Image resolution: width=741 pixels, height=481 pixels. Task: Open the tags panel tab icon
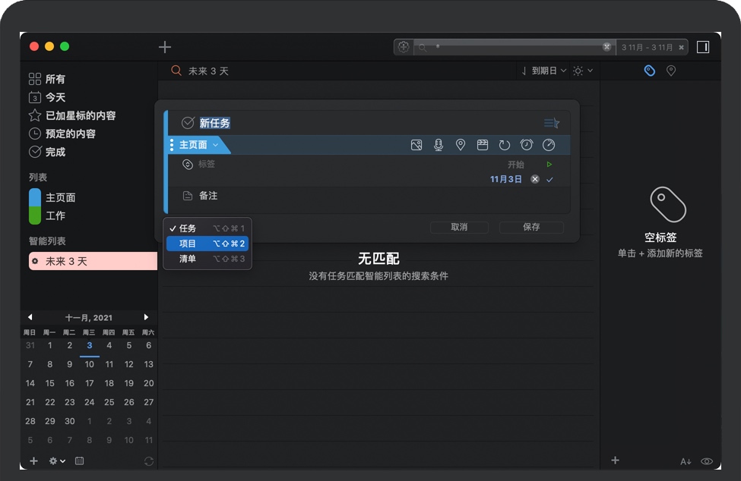point(649,71)
